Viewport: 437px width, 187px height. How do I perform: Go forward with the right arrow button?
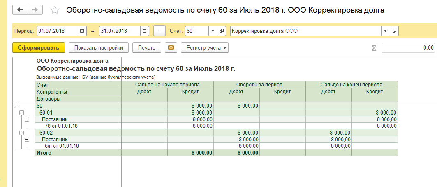click(35, 10)
